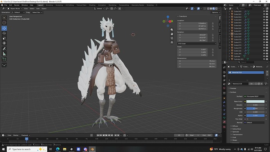270x152 pixels.
Task: Click the pan hand viewport icon
Action: (x=172, y=34)
